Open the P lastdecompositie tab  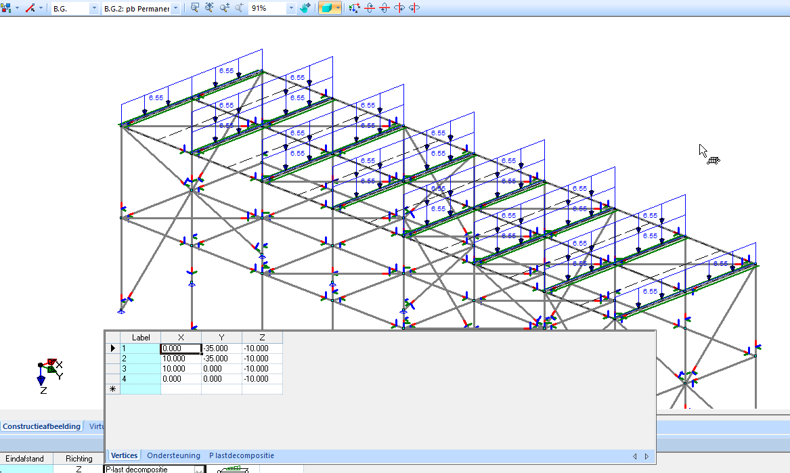tap(242, 455)
